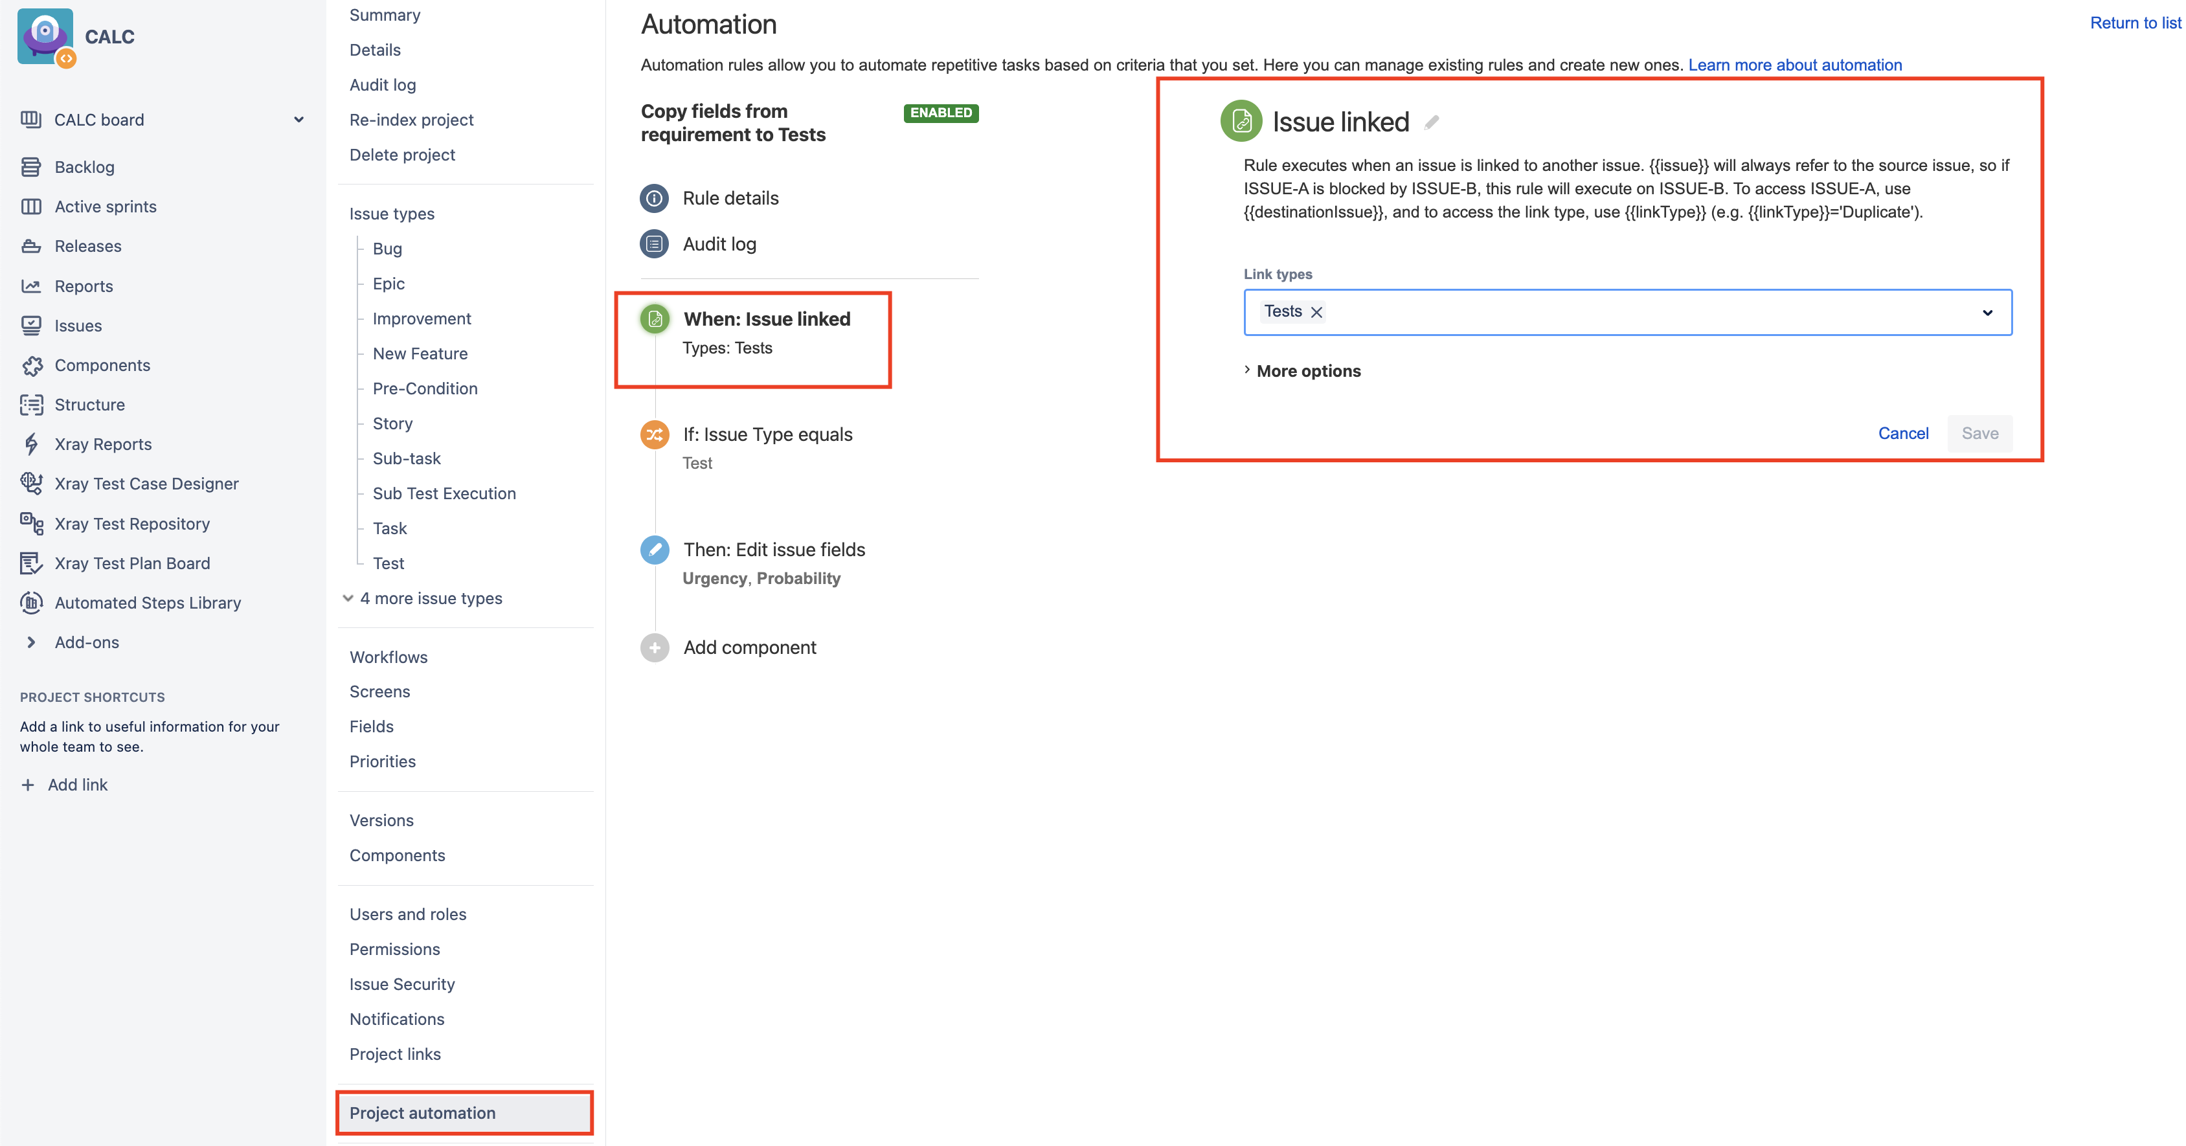Screen dimensions: 2186x1146
Task: Remove the Tests link type tag
Action: click(x=1316, y=312)
